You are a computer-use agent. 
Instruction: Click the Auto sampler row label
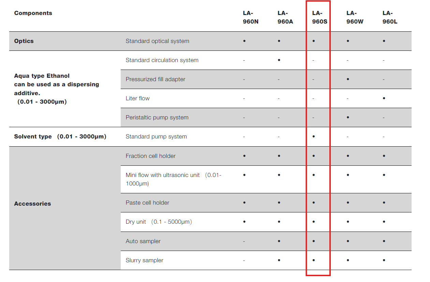pyautogui.click(x=143, y=241)
